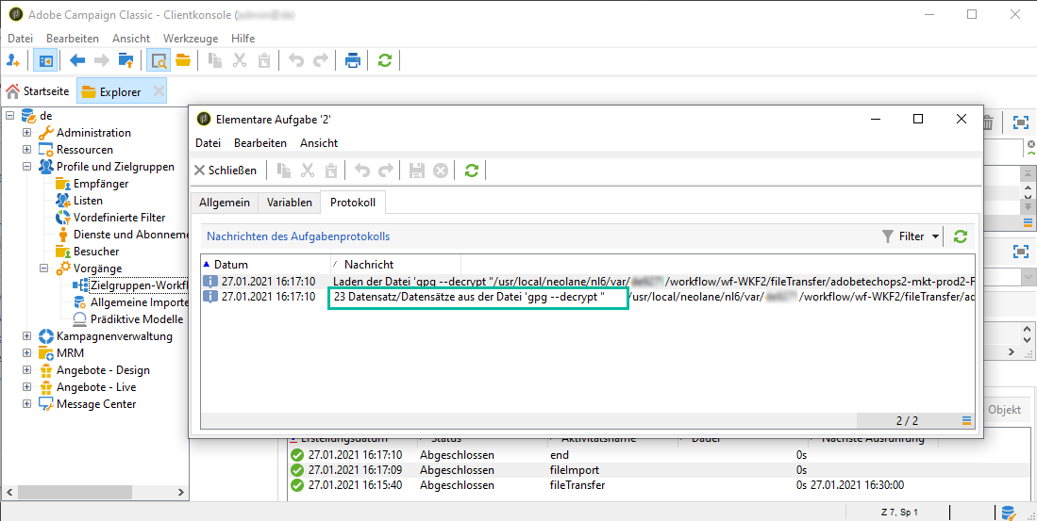Click the blue back arrow in main toolbar
This screenshot has width=1037, height=521.
click(77, 60)
